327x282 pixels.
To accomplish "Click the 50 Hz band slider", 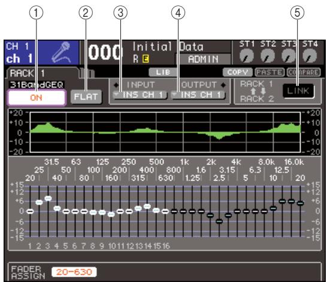I will click(x=66, y=211).
